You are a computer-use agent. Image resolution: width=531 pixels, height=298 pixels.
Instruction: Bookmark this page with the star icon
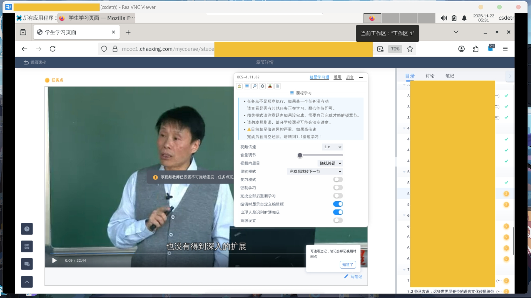pyautogui.click(x=410, y=49)
